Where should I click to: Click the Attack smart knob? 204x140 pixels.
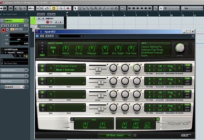click(66, 48)
